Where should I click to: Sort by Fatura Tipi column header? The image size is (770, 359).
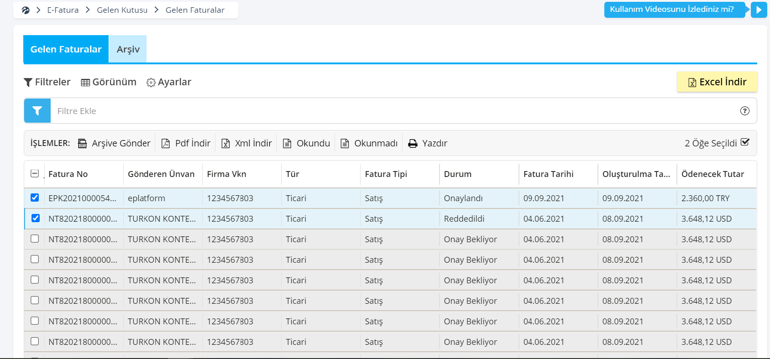tap(386, 174)
